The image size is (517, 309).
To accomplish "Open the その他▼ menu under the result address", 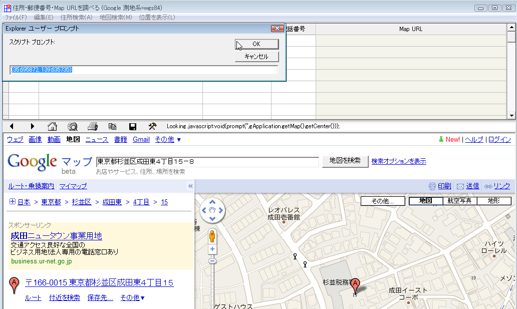I will (x=132, y=298).
